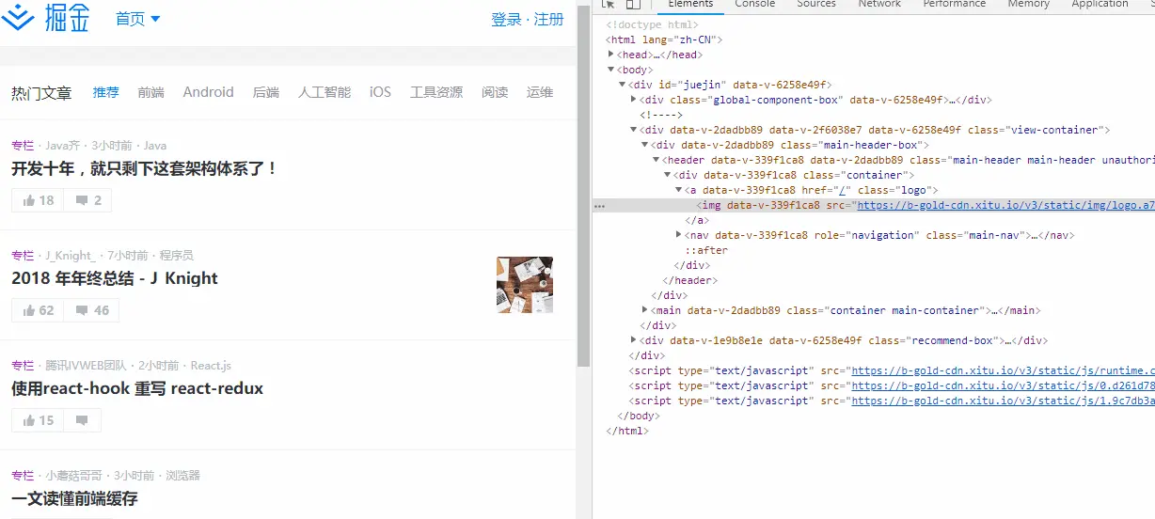Collapse the div id juejin node
The image size is (1155, 519).
(x=623, y=85)
